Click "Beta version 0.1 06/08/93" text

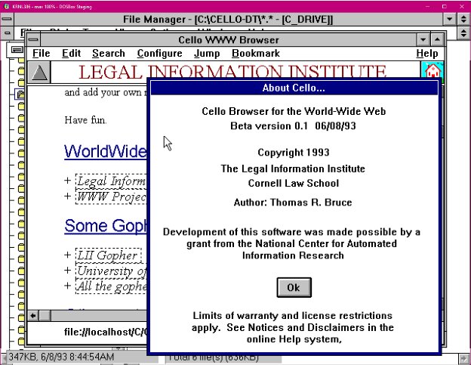(293, 125)
